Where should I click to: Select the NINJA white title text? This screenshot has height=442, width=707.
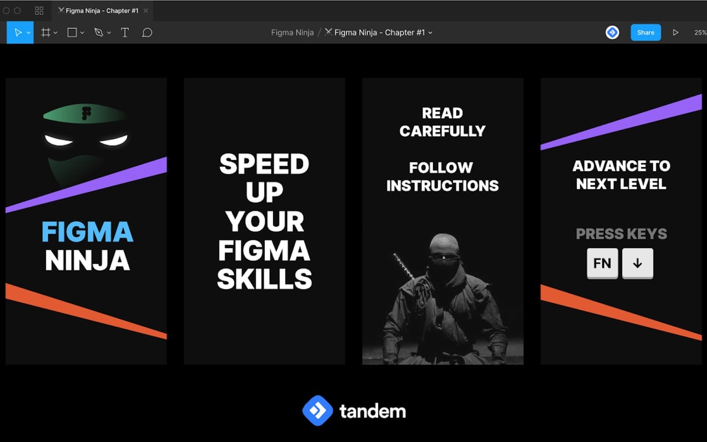[x=88, y=261]
